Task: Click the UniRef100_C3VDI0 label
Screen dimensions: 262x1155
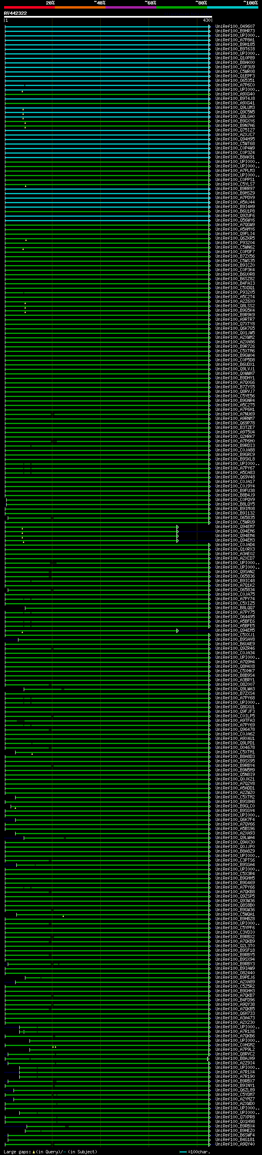Action: 235,932
